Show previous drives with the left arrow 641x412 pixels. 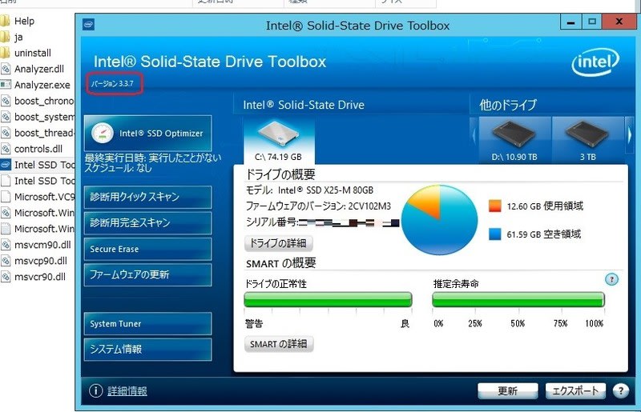coord(474,135)
